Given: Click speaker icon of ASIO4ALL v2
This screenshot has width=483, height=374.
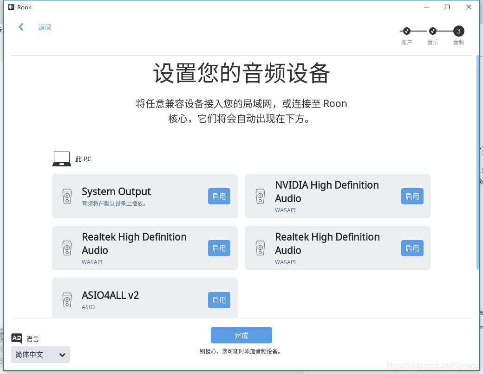Looking at the screenshot, I should (x=67, y=300).
